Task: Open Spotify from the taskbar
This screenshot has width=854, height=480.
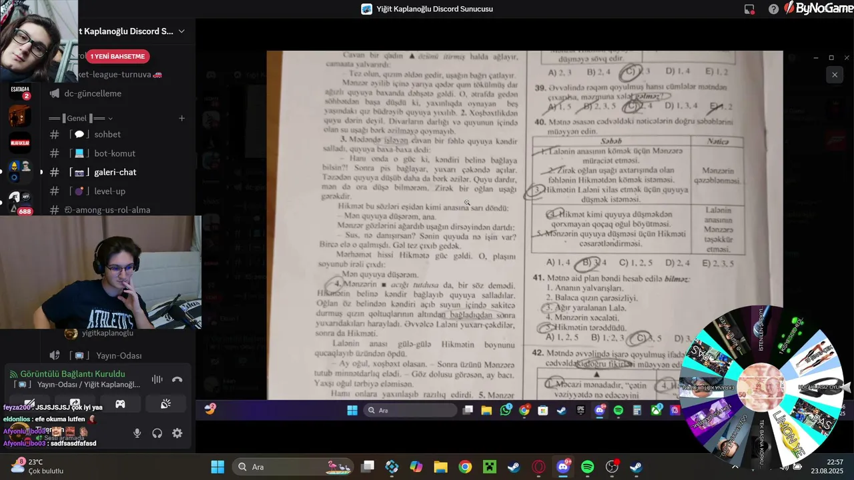Action: [x=587, y=467]
